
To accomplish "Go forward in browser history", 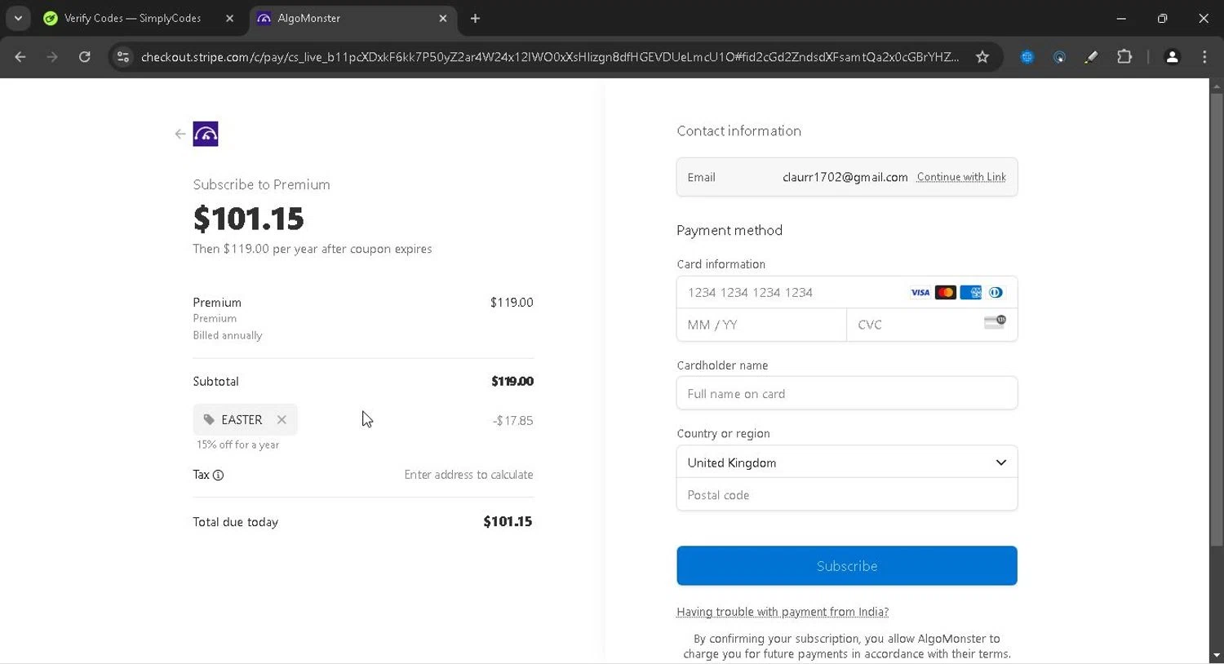I will pos(52,57).
